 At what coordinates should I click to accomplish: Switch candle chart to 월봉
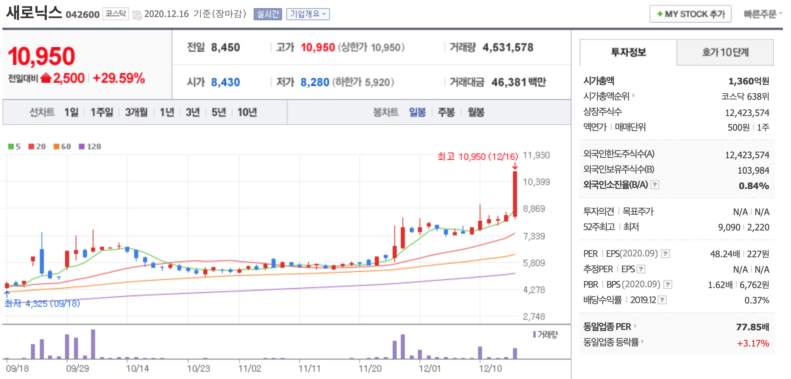click(476, 112)
